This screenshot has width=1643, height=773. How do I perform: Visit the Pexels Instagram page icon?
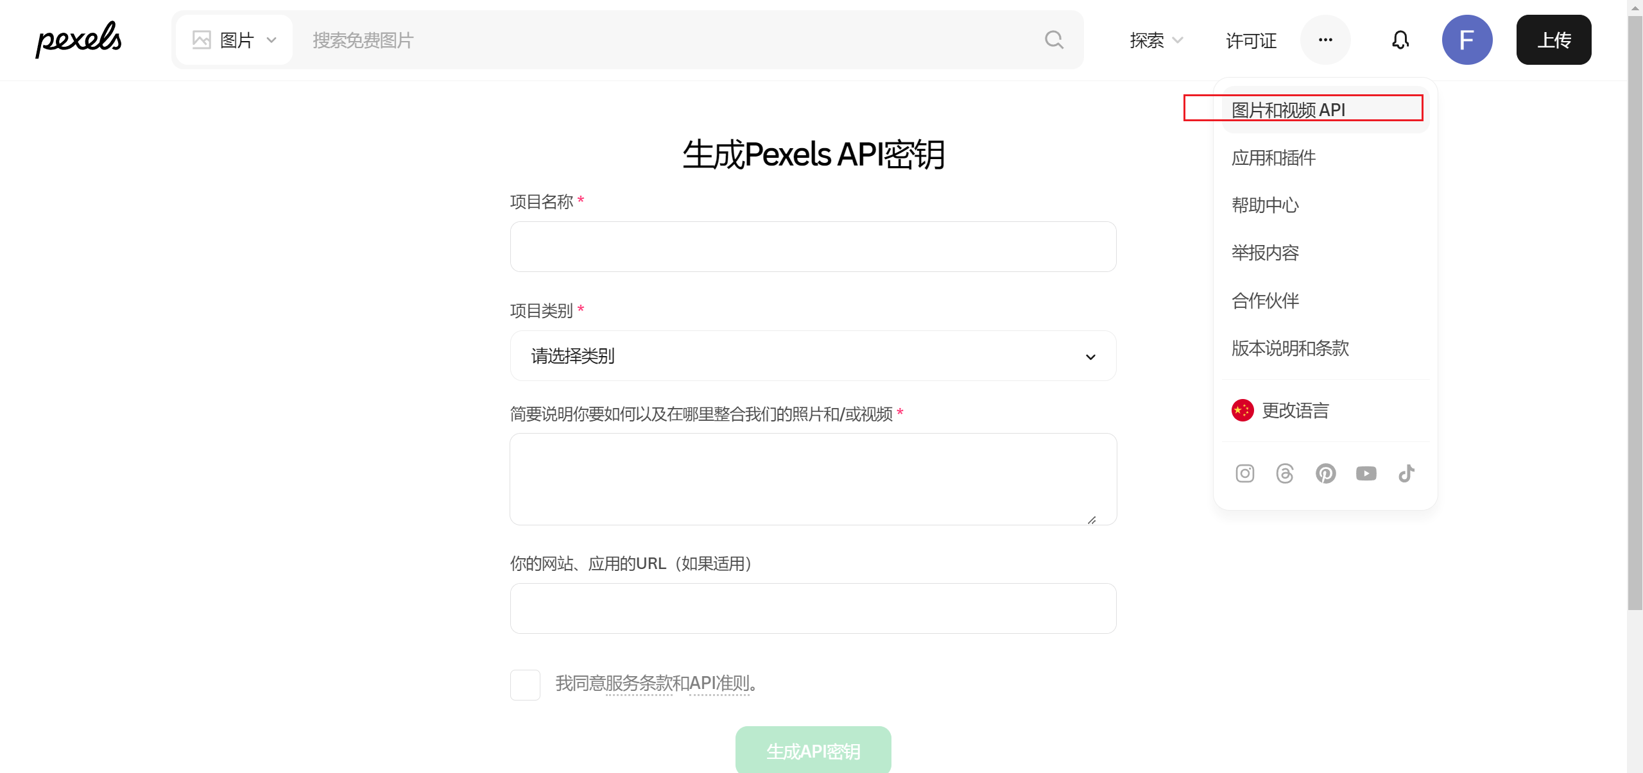[1245, 473]
